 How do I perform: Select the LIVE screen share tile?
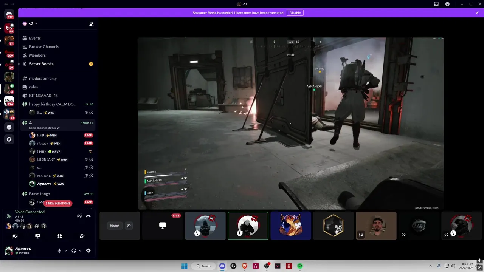pyautogui.click(x=162, y=226)
